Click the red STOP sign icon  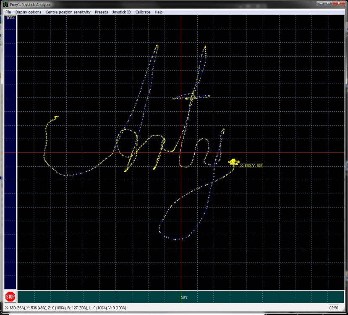click(x=10, y=297)
